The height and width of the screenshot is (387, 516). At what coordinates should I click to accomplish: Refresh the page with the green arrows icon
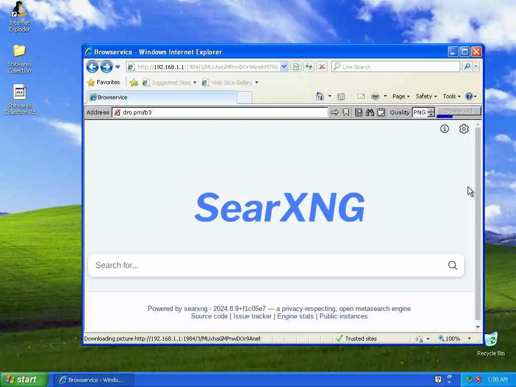pos(309,67)
